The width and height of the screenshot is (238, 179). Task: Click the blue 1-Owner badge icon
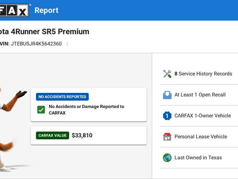[x=167, y=116]
